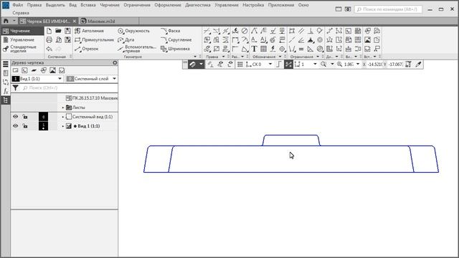Image resolution: width=459 pixels, height=258 pixels.
Task: Click the parallel constraint icon
Action: (x=301, y=31)
